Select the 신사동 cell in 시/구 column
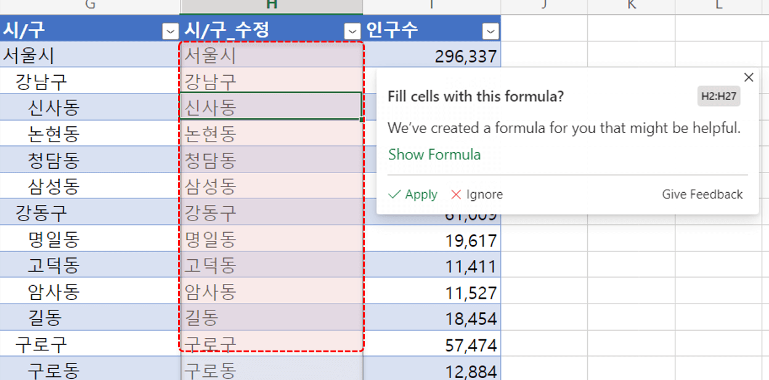This screenshot has width=769, height=380. coord(90,107)
